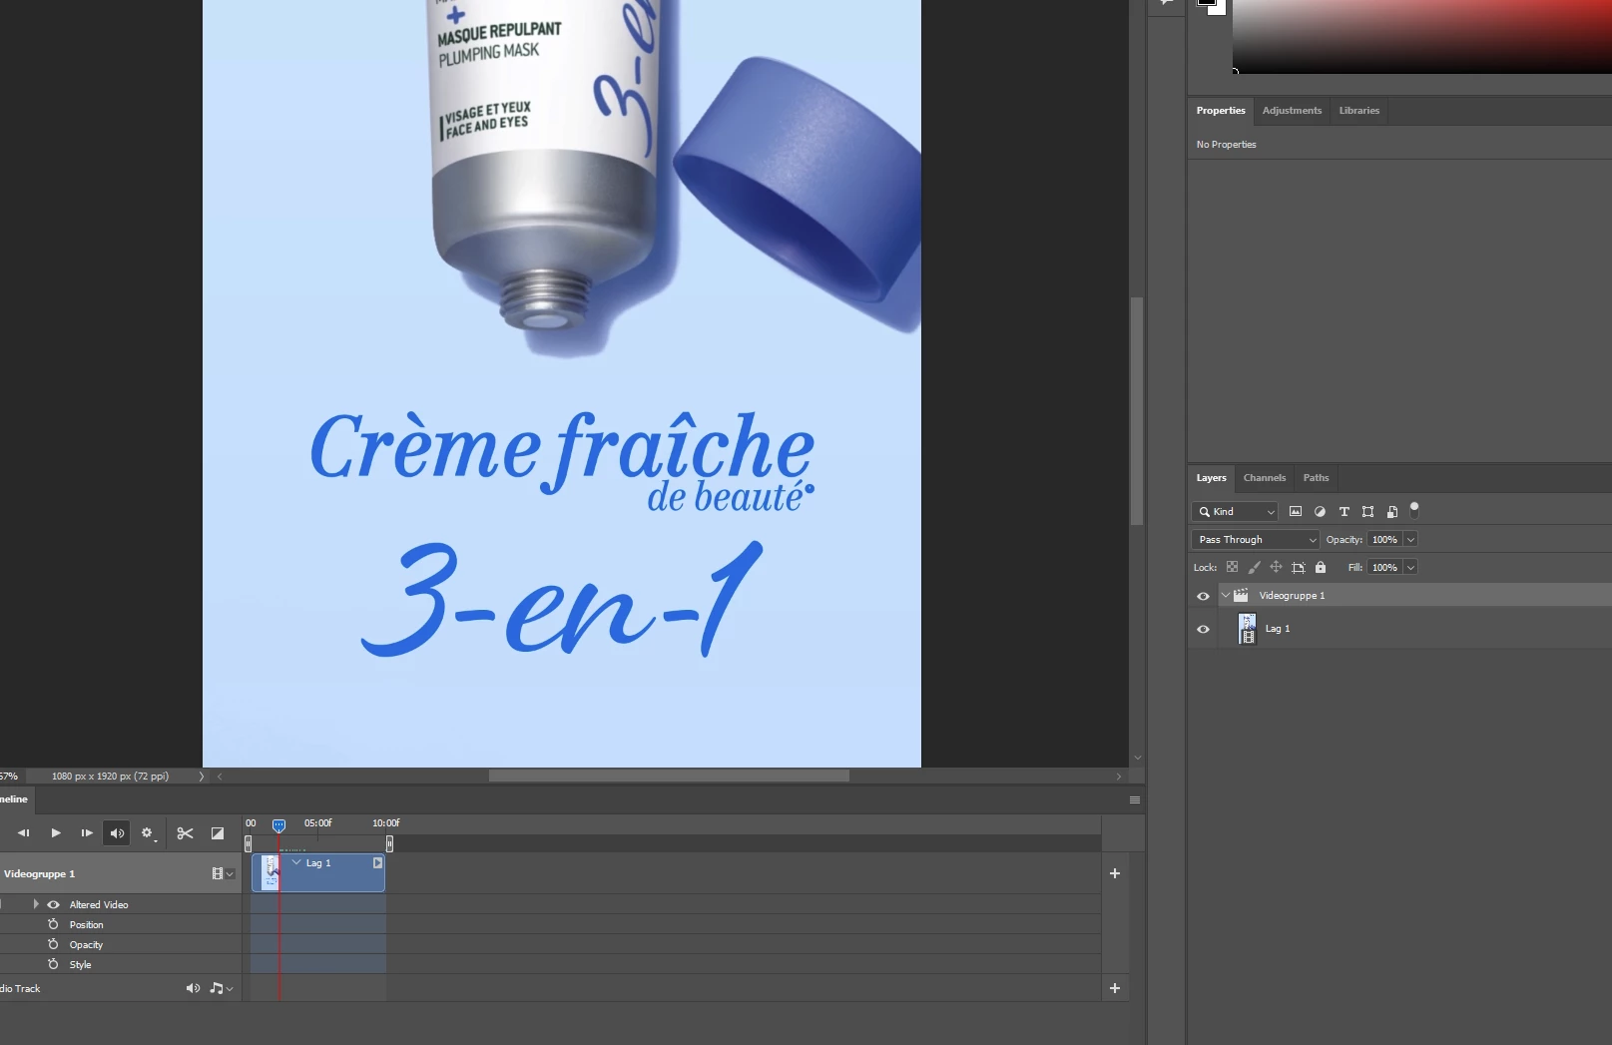Toggle timeline audio playback speaker button

[117, 833]
